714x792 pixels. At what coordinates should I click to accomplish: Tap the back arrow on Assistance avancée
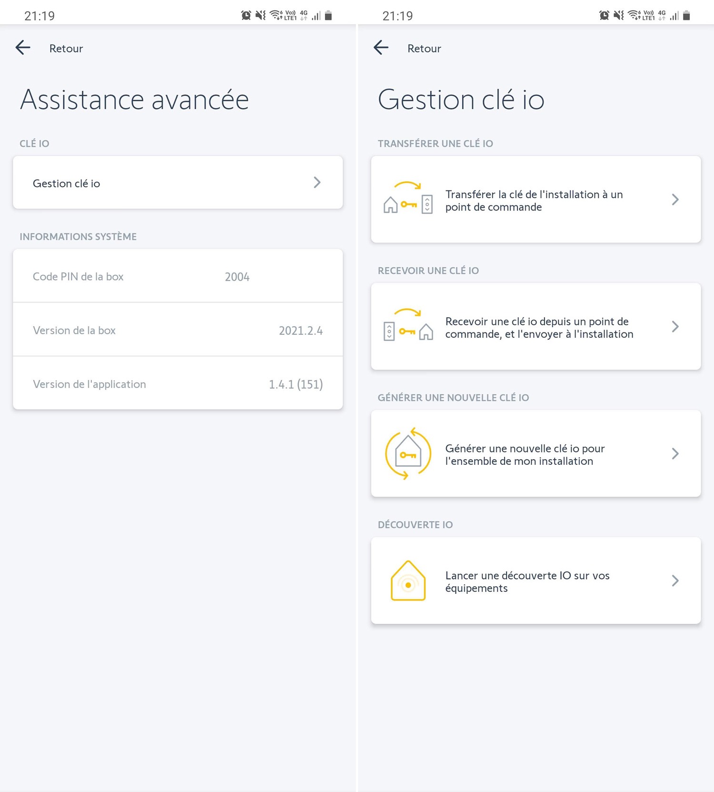(23, 48)
